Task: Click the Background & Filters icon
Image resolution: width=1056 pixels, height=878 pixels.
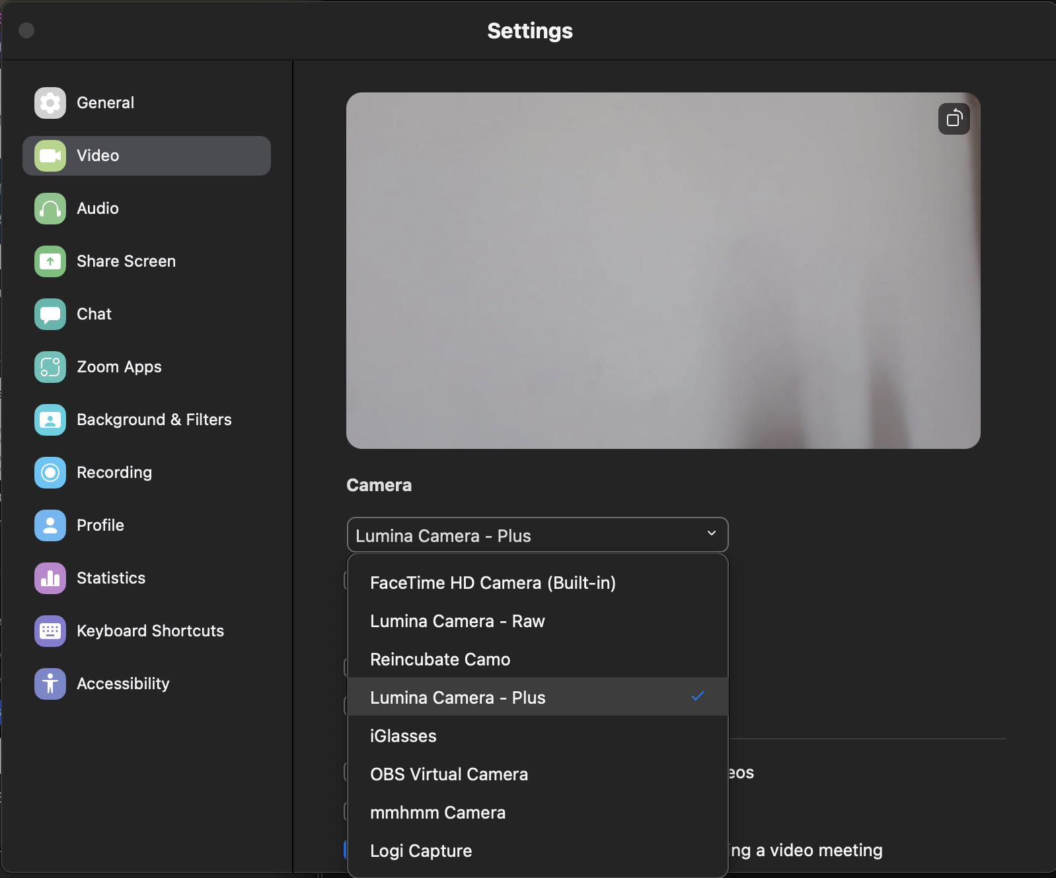Action: tap(50, 420)
